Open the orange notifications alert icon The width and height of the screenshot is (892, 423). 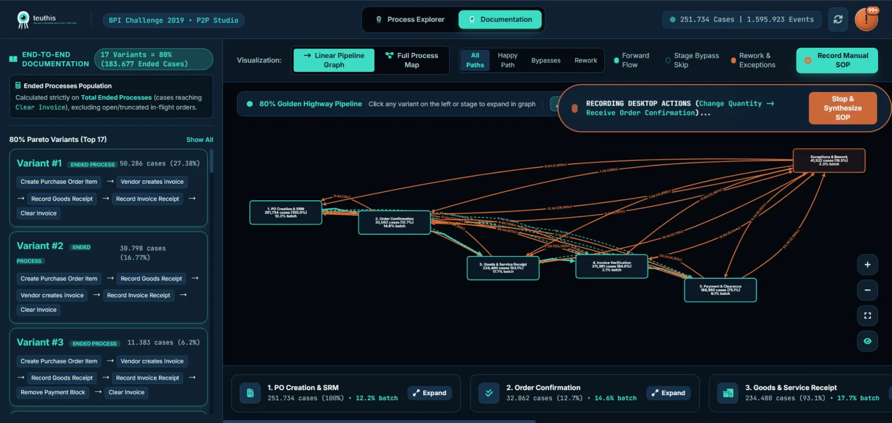866,19
